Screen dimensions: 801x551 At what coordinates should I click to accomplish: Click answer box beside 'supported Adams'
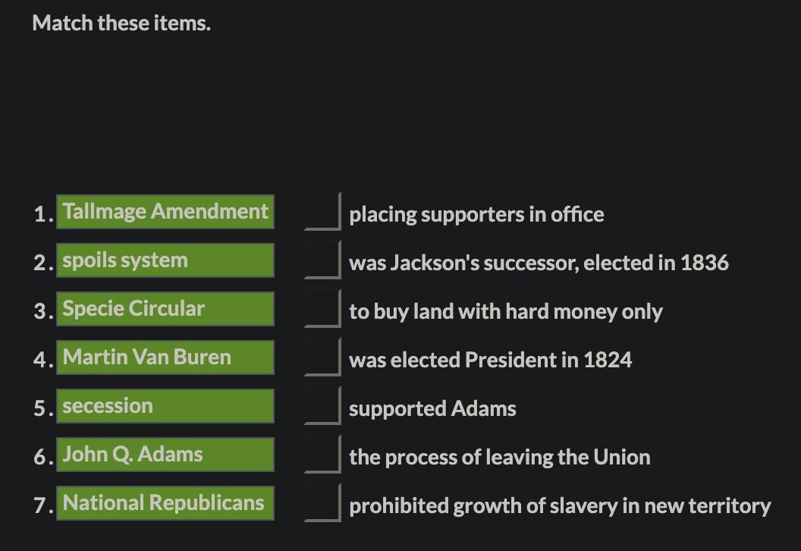coord(322,405)
